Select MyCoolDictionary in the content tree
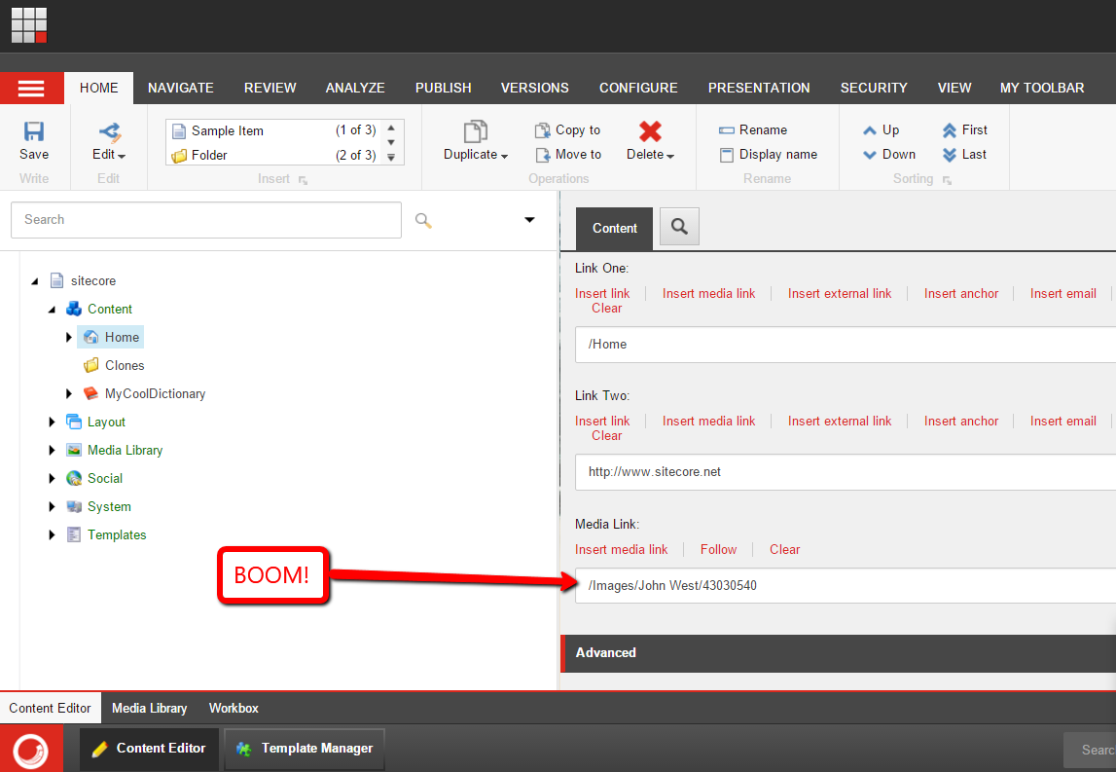1116x772 pixels. (155, 394)
